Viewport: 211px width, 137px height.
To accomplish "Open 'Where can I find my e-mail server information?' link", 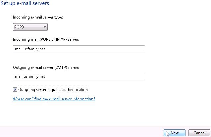I will pyautogui.click(x=54, y=99).
